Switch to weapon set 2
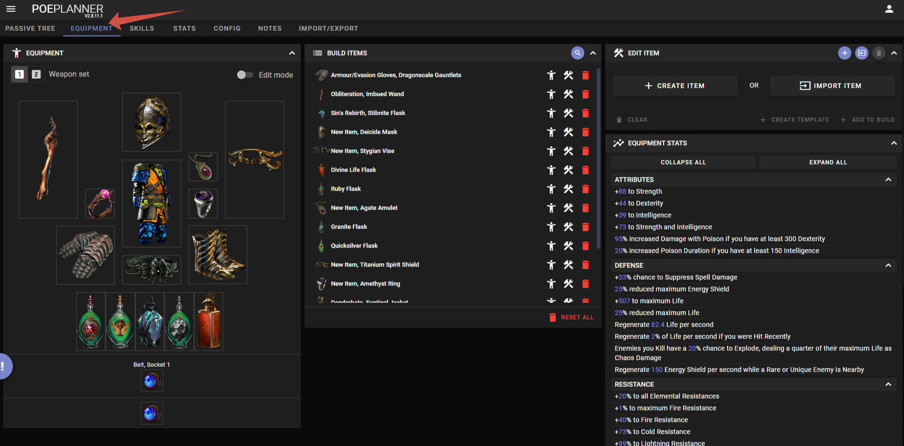904x446 pixels. pyautogui.click(x=36, y=74)
